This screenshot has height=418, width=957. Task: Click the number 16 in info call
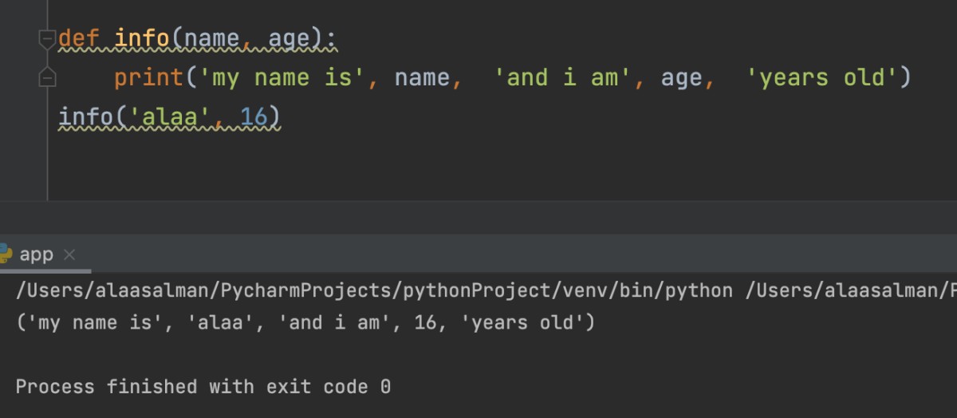click(x=254, y=117)
